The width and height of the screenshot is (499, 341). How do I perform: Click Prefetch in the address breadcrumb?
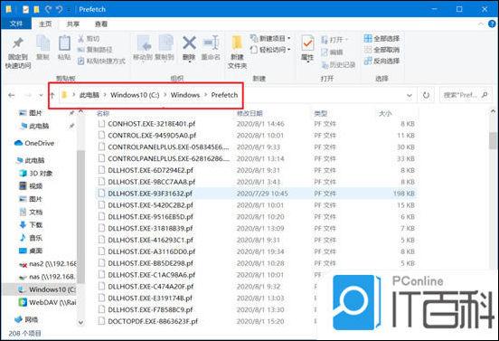[x=224, y=95]
